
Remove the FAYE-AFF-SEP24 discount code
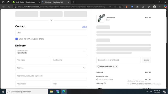click(116, 67)
